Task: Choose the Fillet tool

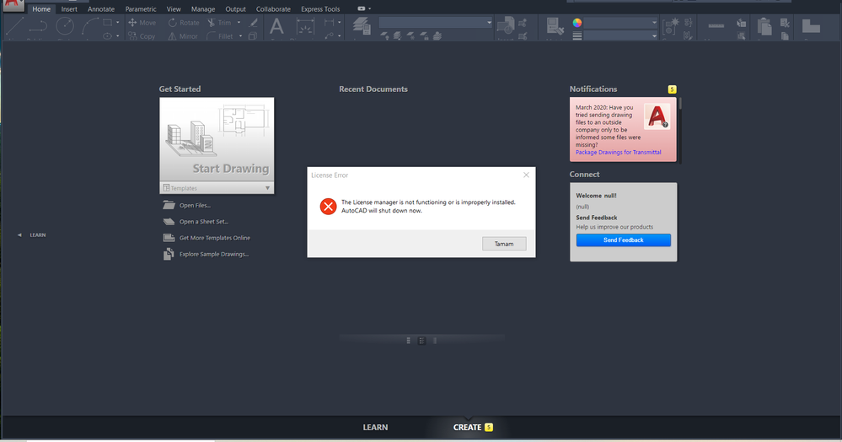Action: click(220, 36)
